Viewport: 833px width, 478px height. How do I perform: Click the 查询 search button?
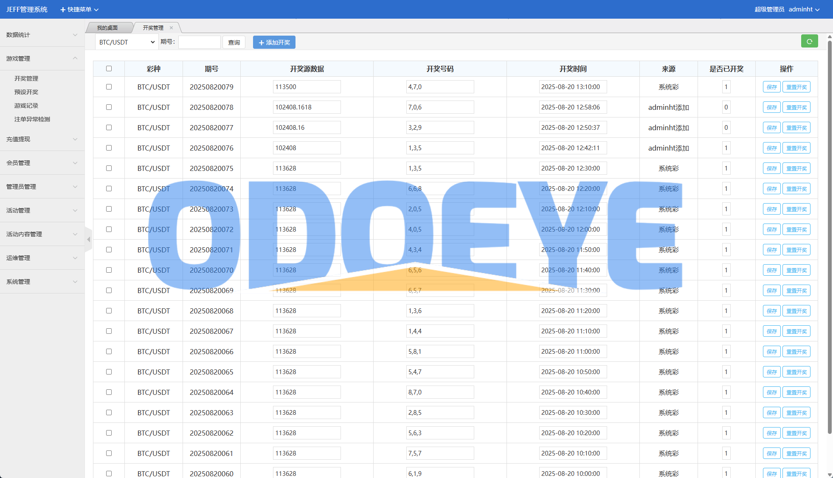coord(234,42)
